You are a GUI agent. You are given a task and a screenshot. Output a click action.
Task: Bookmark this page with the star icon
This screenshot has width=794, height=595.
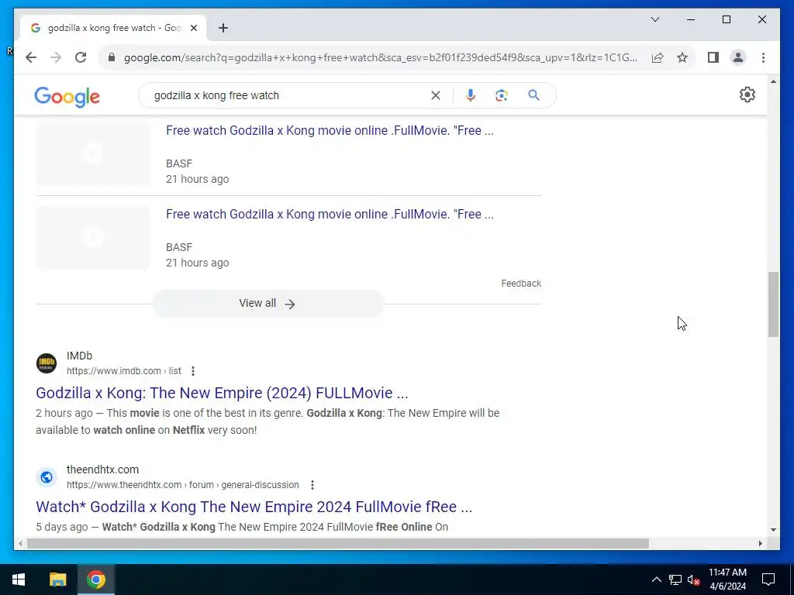[682, 57]
